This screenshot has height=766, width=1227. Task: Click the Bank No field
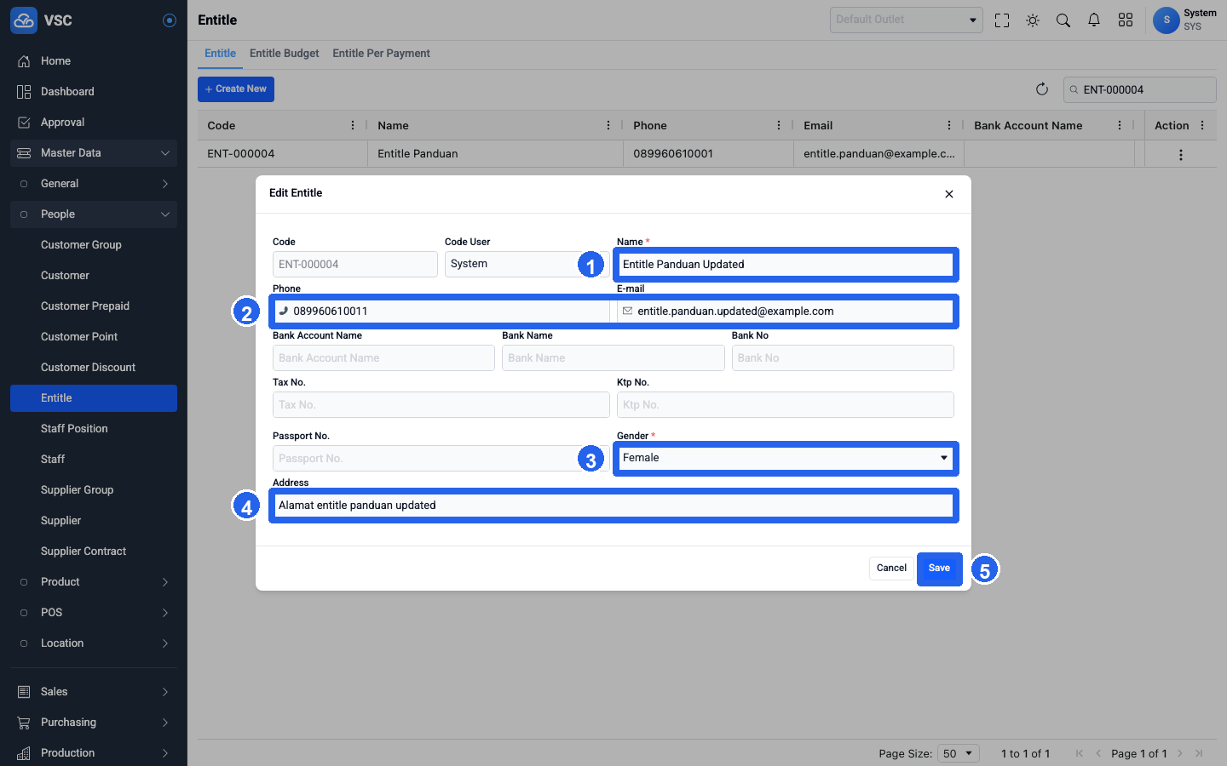843,358
